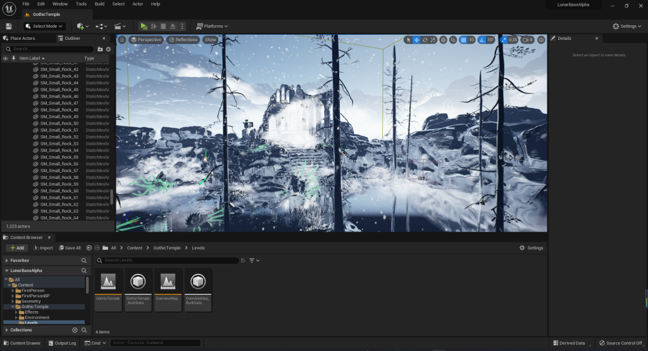Activate the Translate move tool in viewport
The height and width of the screenshot is (351, 648).
(x=416, y=40)
